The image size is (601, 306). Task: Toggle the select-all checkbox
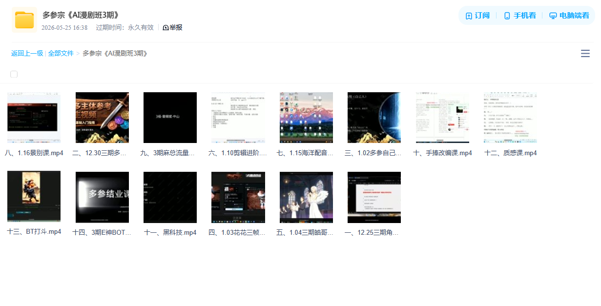[x=14, y=74]
